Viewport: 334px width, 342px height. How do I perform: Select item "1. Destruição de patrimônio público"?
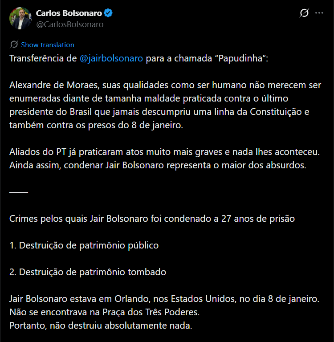coord(84,245)
